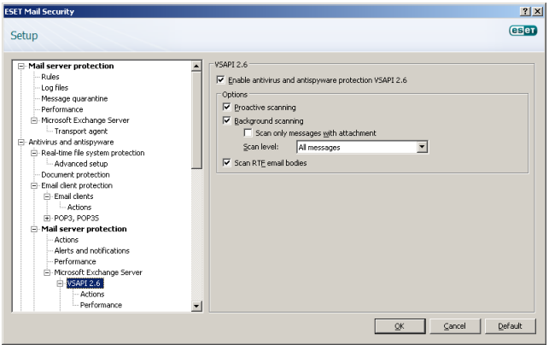This screenshot has height=345, width=549.
Task: Close the ESET Mail Security dialog
Action: pos(537,12)
